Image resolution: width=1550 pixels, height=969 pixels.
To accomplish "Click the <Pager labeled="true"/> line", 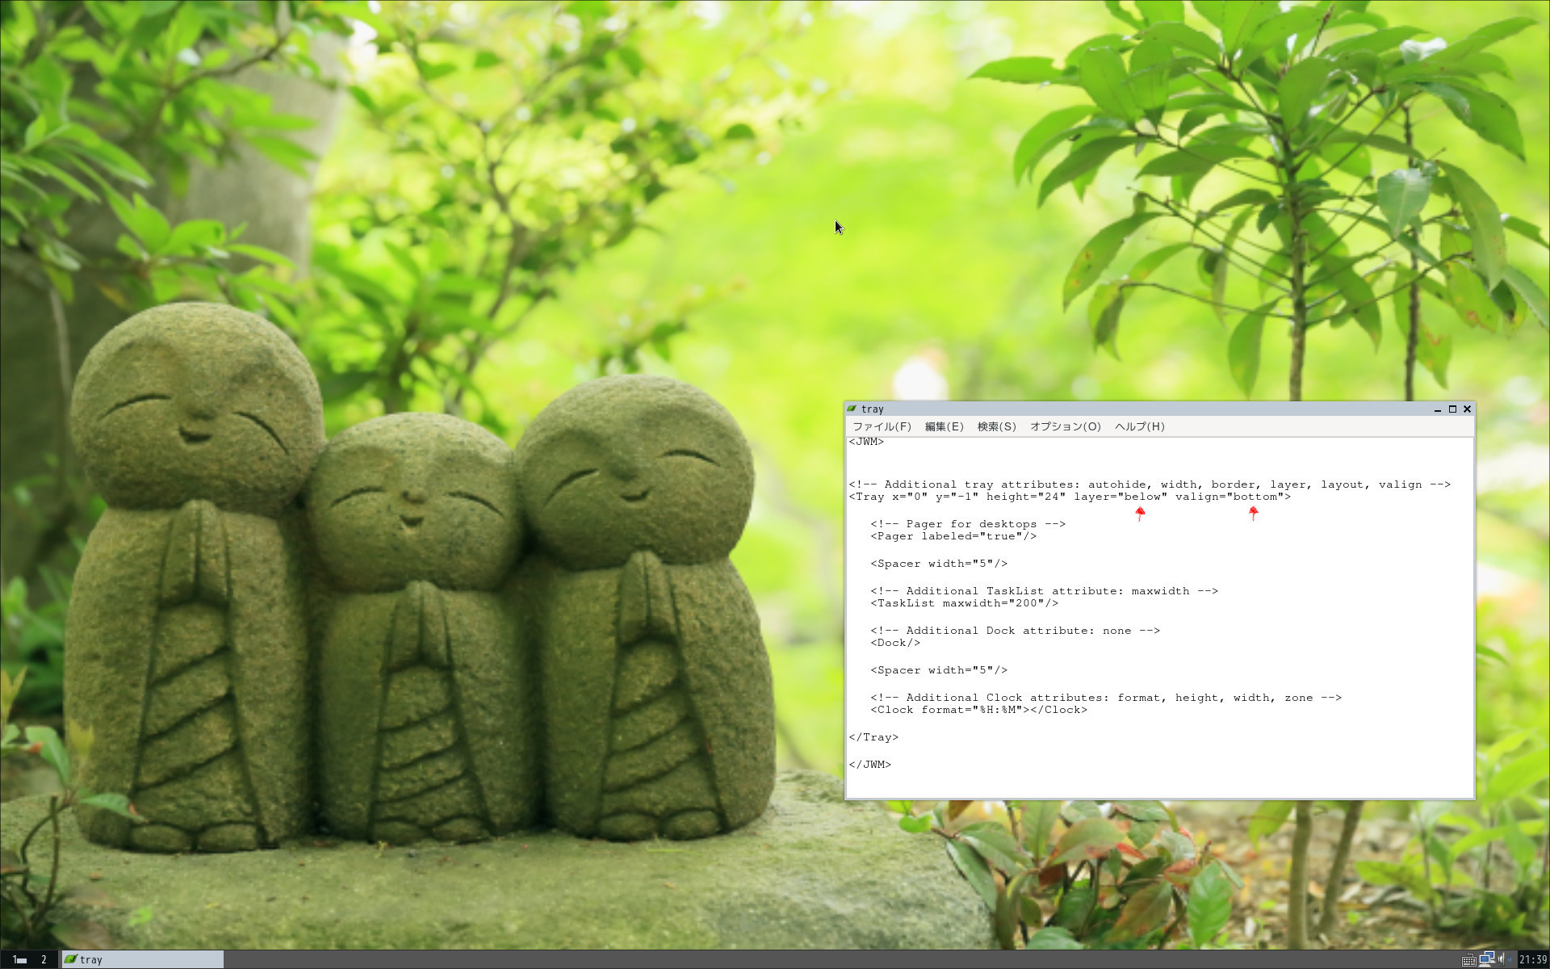I will 953,536.
